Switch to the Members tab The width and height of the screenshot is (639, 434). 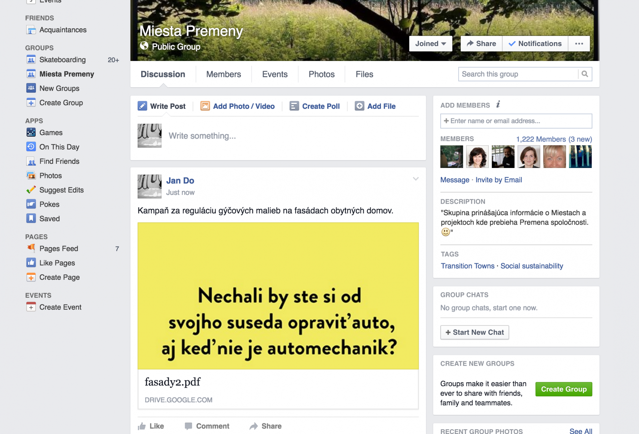tap(223, 74)
